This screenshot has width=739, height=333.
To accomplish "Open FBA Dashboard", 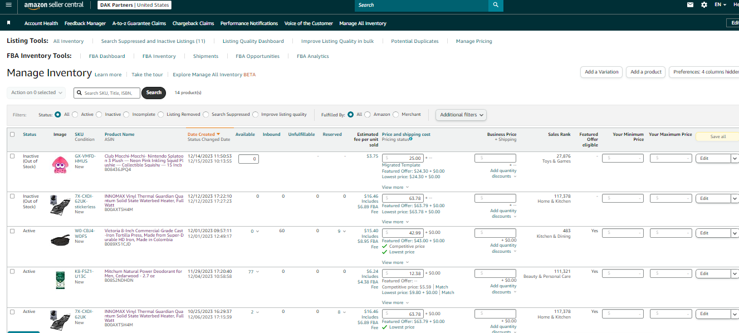I will click(107, 56).
